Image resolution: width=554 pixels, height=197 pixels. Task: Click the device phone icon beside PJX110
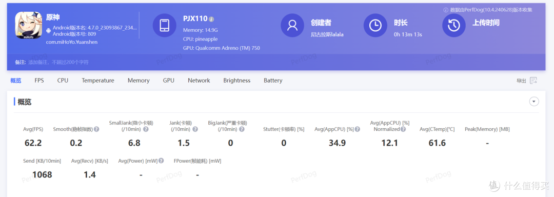coord(165,26)
